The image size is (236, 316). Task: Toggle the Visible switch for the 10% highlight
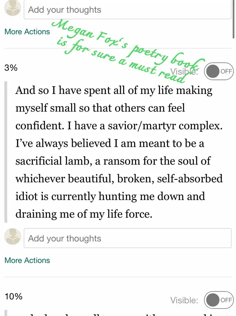pyautogui.click(x=219, y=300)
